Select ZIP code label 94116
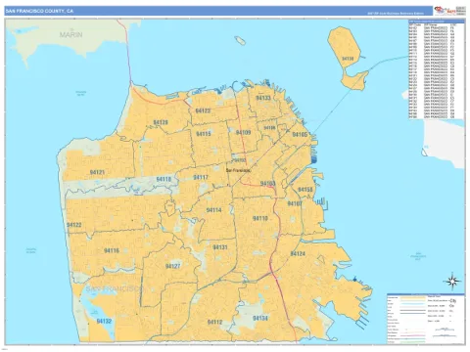 tap(112, 250)
